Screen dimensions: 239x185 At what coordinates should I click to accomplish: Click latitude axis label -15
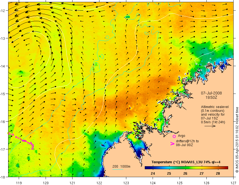[x=3, y=94]
